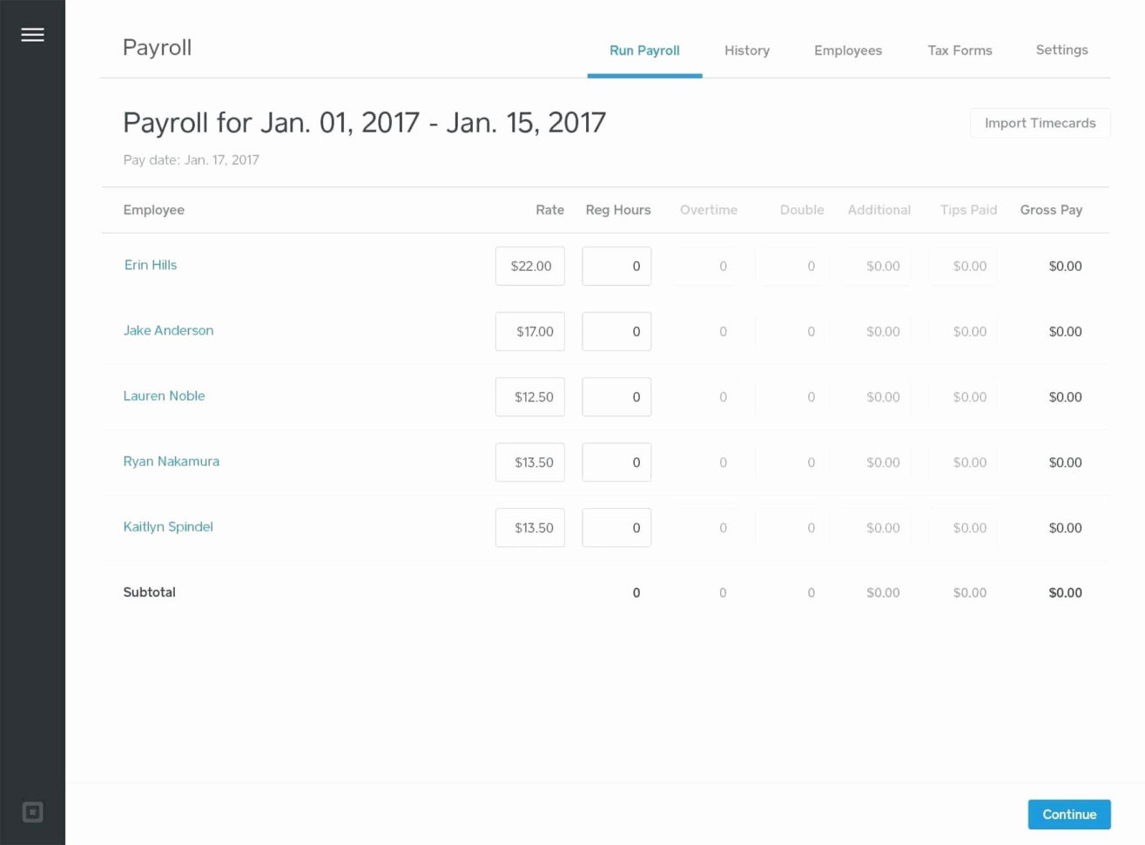Switch to the Settings tab
This screenshot has width=1145, height=845.
pos(1061,50)
